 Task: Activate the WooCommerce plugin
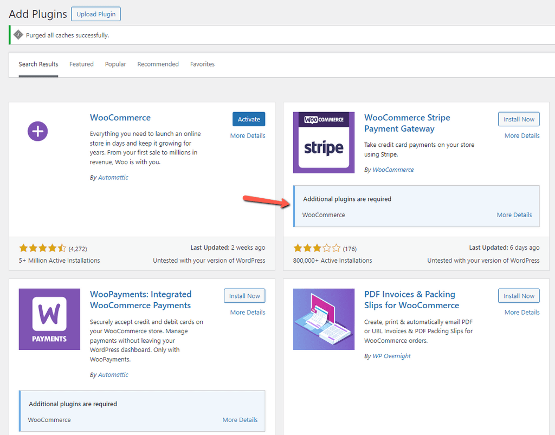[249, 119]
